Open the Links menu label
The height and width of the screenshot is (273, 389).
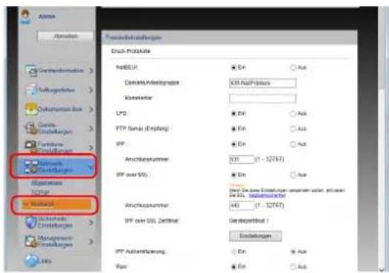pos(45,261)
